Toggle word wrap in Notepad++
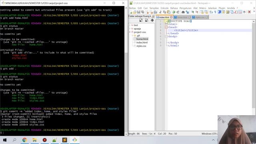The image size is (256, 144). (211, 12)
